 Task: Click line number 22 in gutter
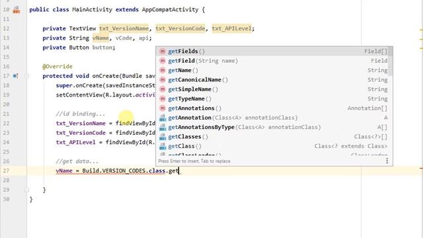pyautogui.click(x=6, y=124)
